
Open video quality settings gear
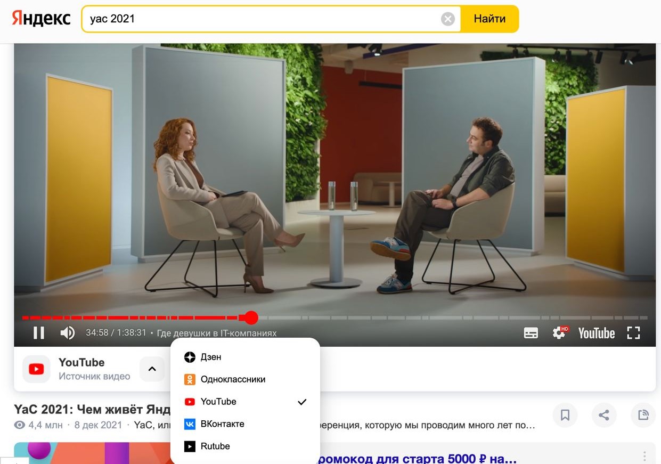point(560,333)
